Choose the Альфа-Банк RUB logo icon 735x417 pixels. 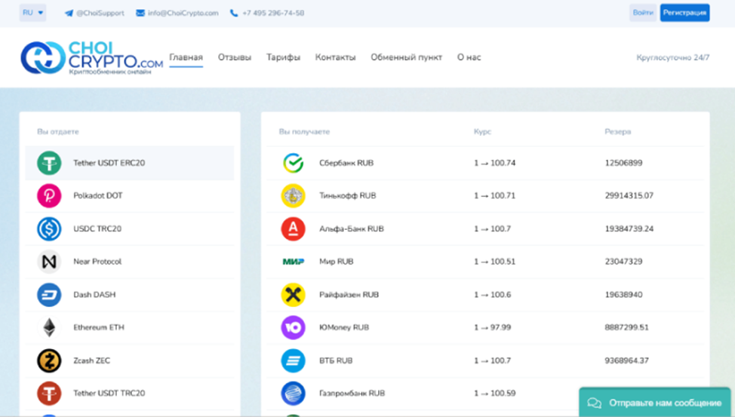coord(293,228)
